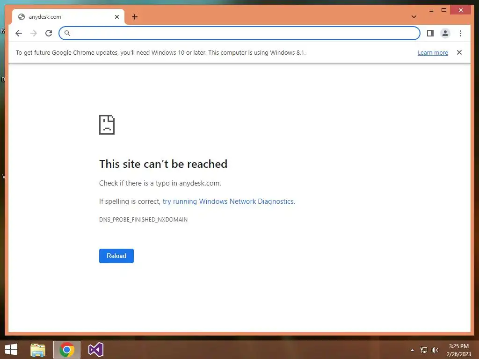Viewport: 479px width, 359px height.
Task: Open the Chrome side panel
Action: point(430,33)
